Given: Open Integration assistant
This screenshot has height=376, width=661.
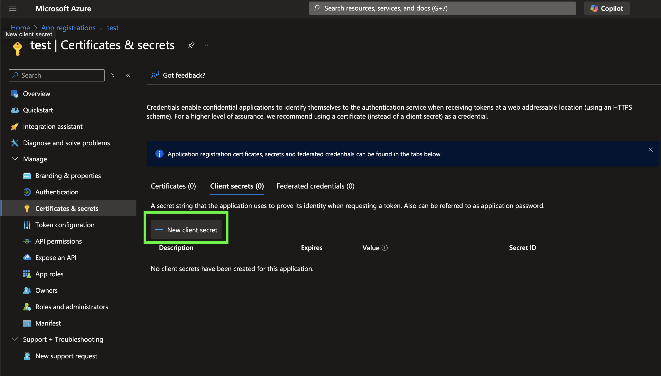Looking at the screenshot, I should [x=53, y=127].
